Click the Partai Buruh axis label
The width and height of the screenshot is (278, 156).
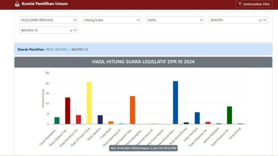[x=106, y=133]
